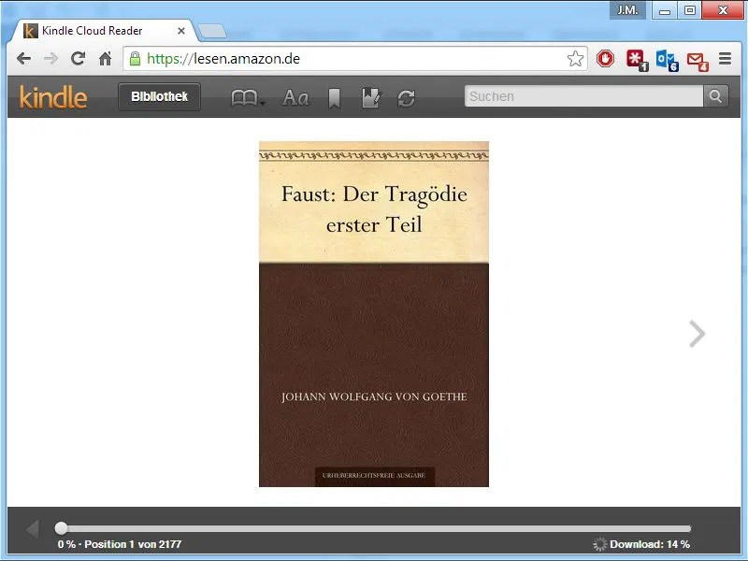
Task: Click the browser home icon
Action: tap(107, 58)
